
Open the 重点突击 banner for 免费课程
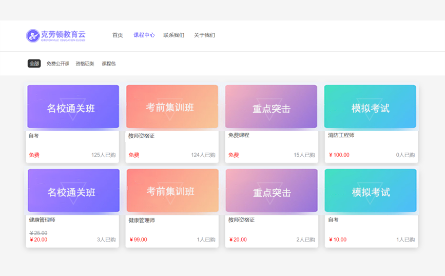coord(271,107)
